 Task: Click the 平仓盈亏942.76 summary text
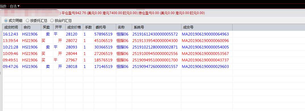[74, 13]
